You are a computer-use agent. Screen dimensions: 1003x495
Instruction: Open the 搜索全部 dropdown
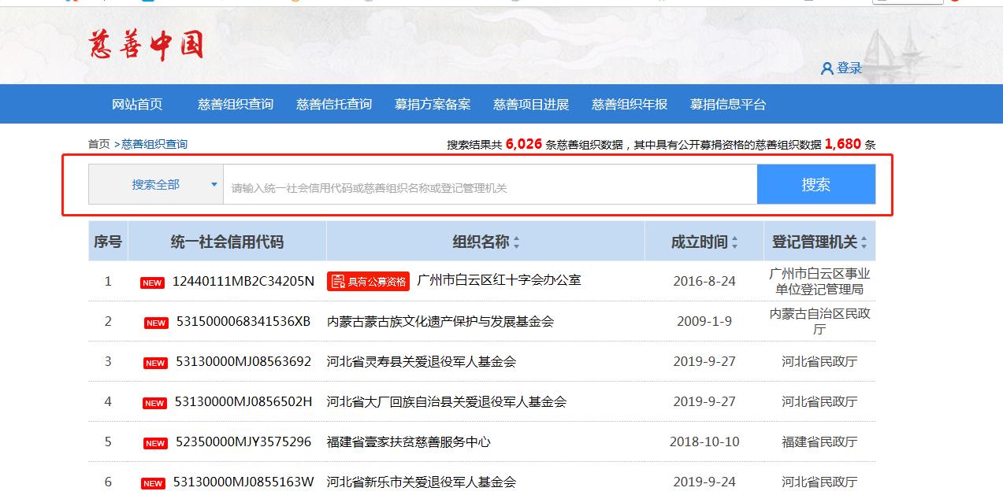click(x=156, y=184)
